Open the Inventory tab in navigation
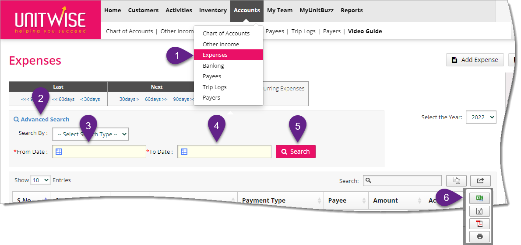The image size is (521, 245). tap(213, 10)
